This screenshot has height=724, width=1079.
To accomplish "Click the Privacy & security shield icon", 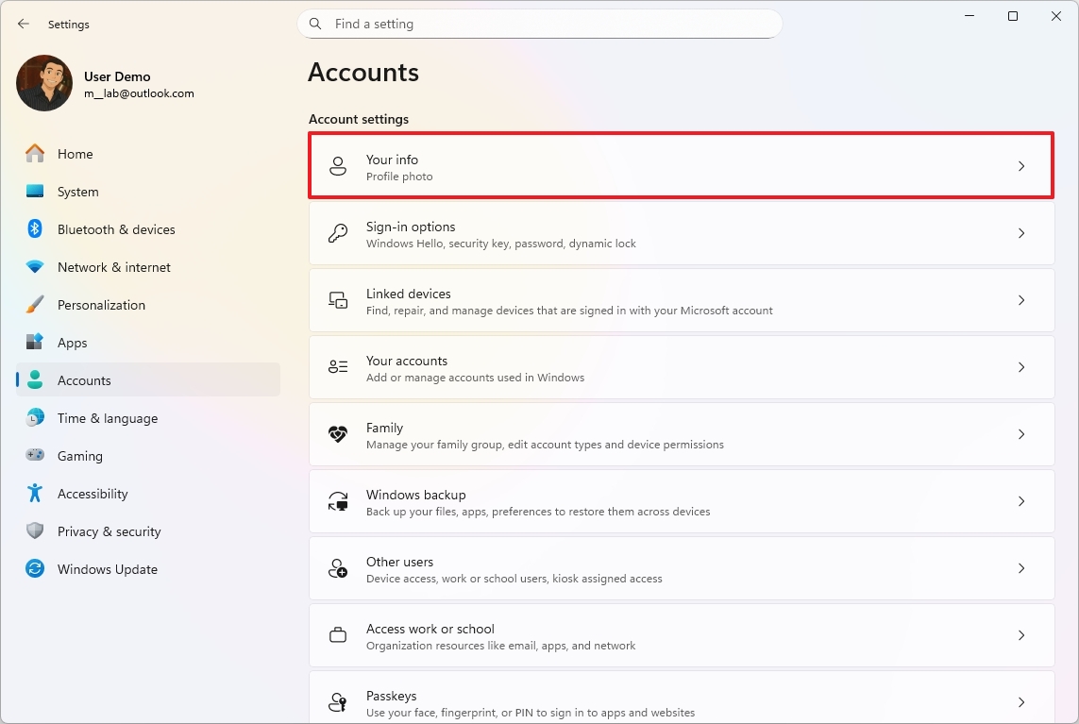I will point(35,531).
